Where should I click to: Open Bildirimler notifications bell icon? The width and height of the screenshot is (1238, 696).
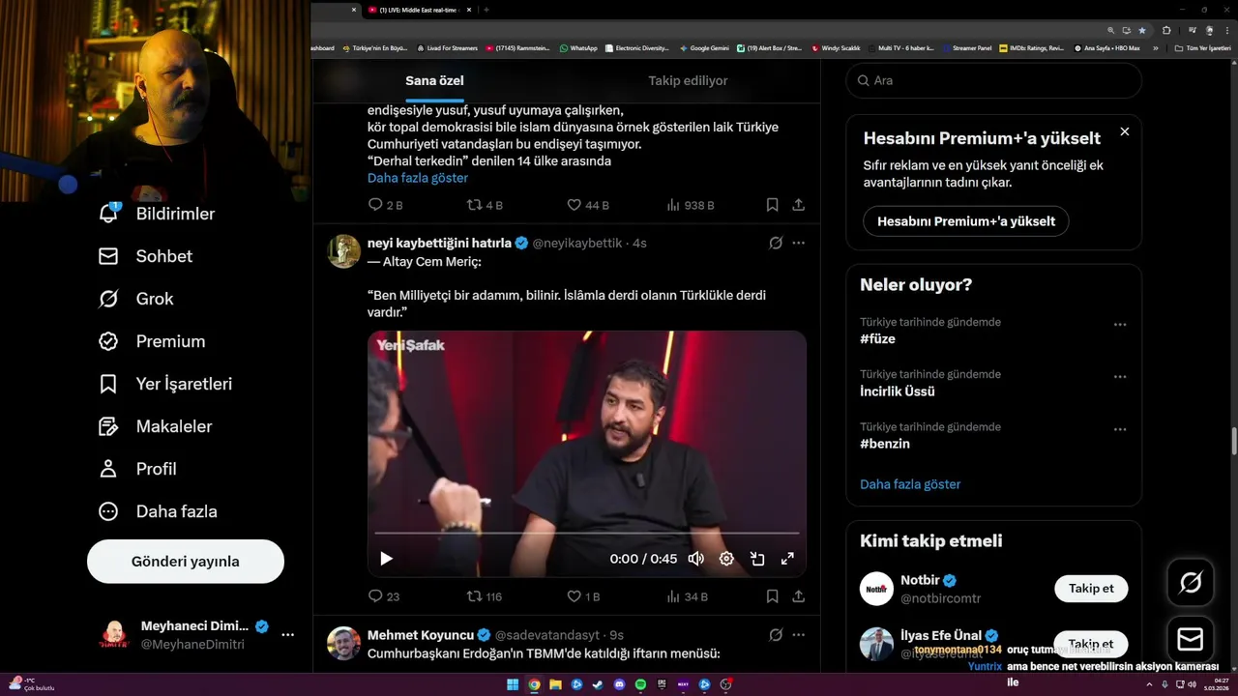click(x=108, y=214)
